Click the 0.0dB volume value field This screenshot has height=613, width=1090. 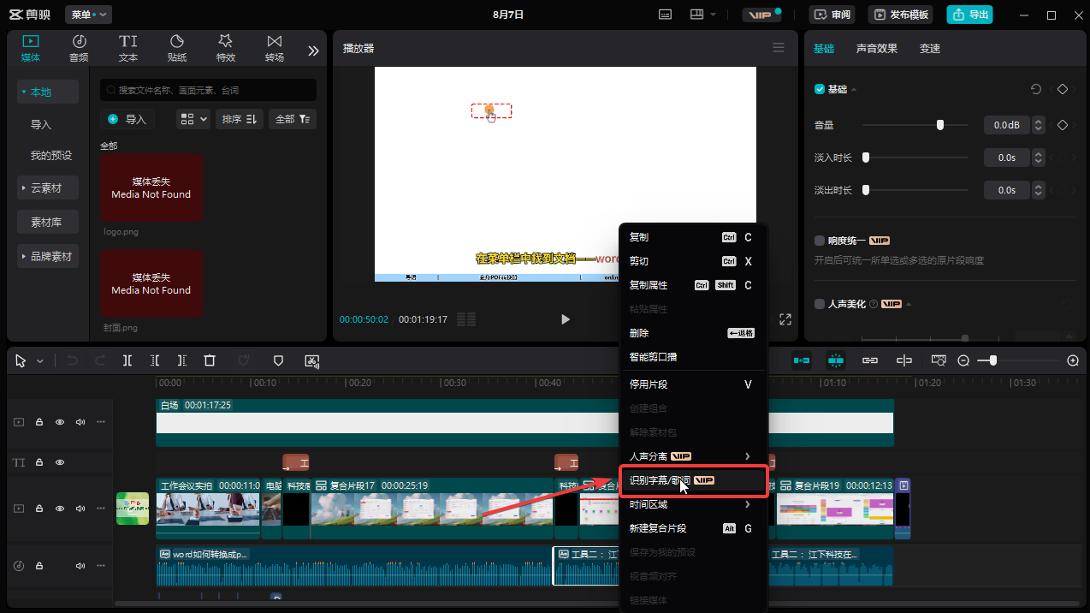tap(1007, 125)
